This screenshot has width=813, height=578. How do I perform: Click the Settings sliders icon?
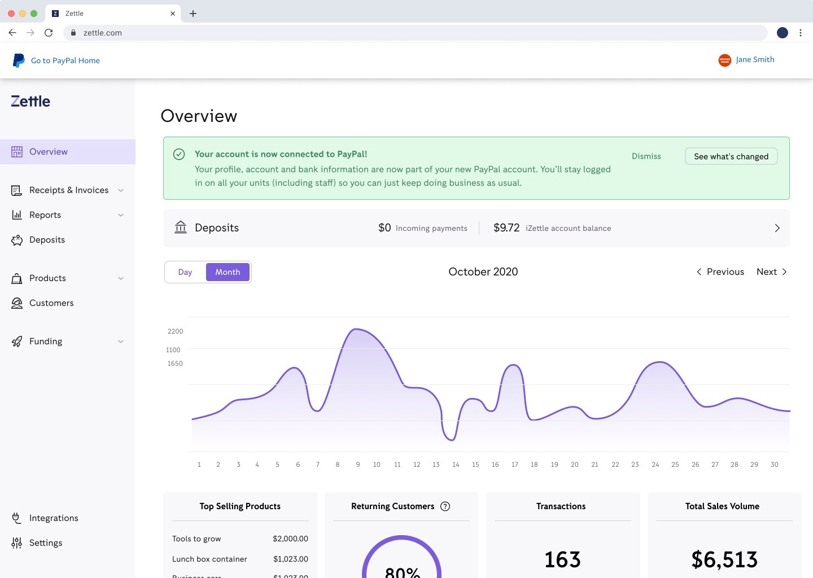pyautogui.click(x=17, y=543)
